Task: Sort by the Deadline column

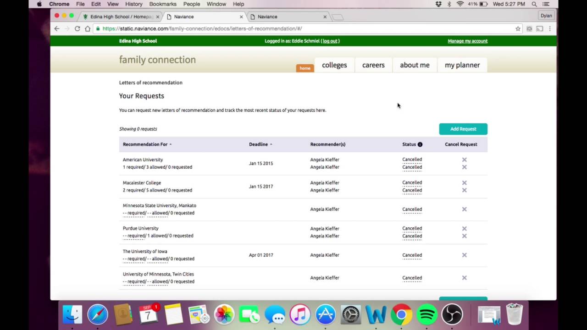Action: click(x=260, y=144)
